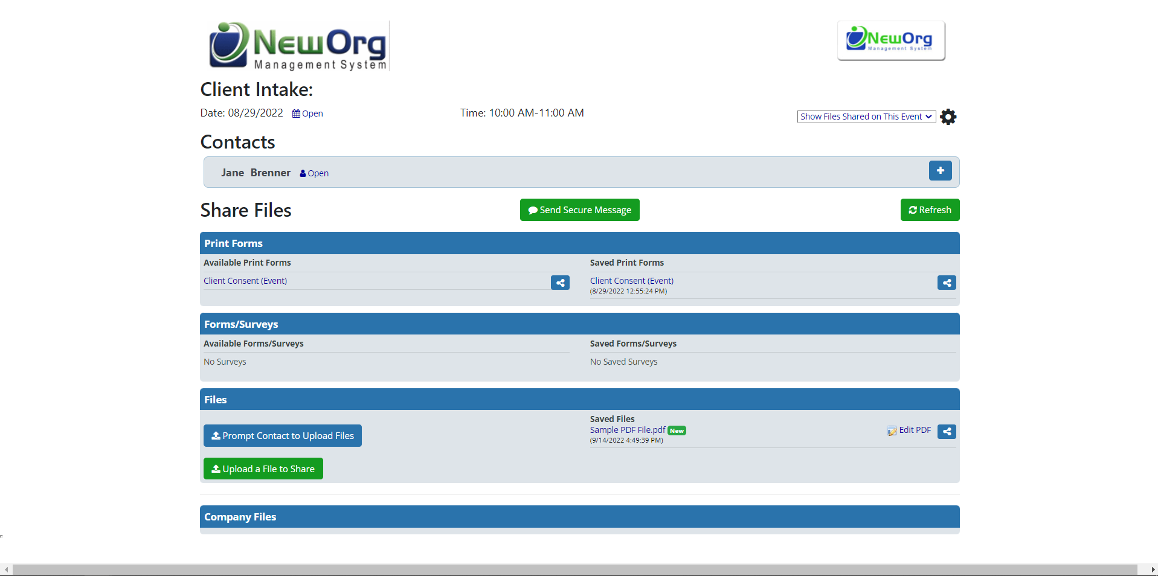Open the Edit PDF icon for Sample PDF File

tap(892, 430)
